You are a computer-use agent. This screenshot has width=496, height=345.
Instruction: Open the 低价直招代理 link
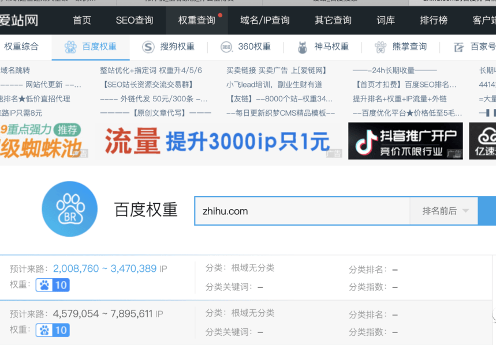point(35,99)
